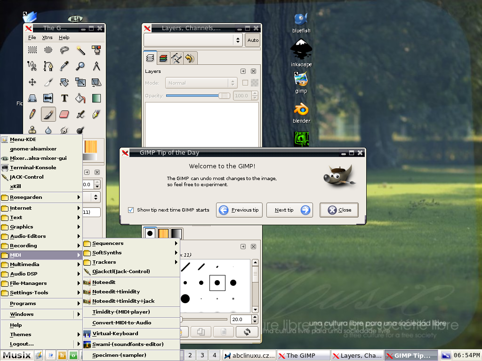Click the Patterns tab swatch

tap(163, 234)
